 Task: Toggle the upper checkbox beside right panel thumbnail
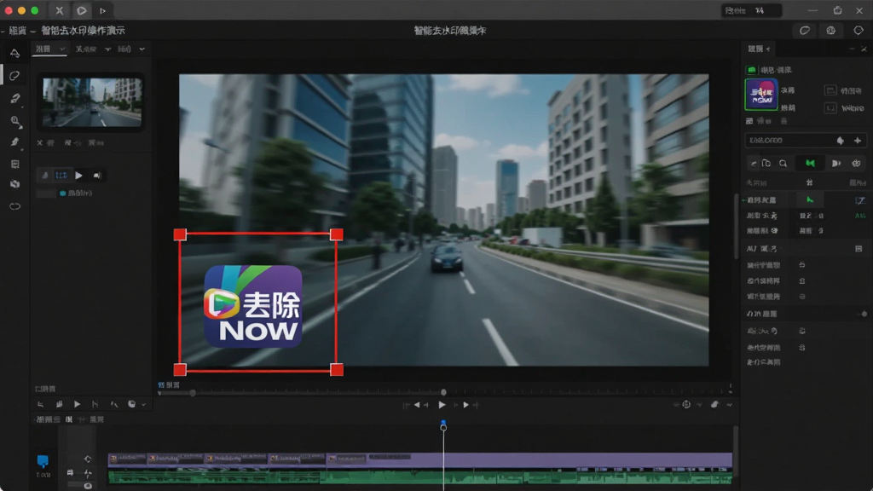pos(830,90)
